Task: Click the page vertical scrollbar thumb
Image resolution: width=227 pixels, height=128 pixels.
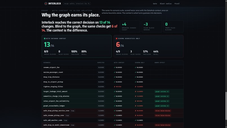Action: 226,106
